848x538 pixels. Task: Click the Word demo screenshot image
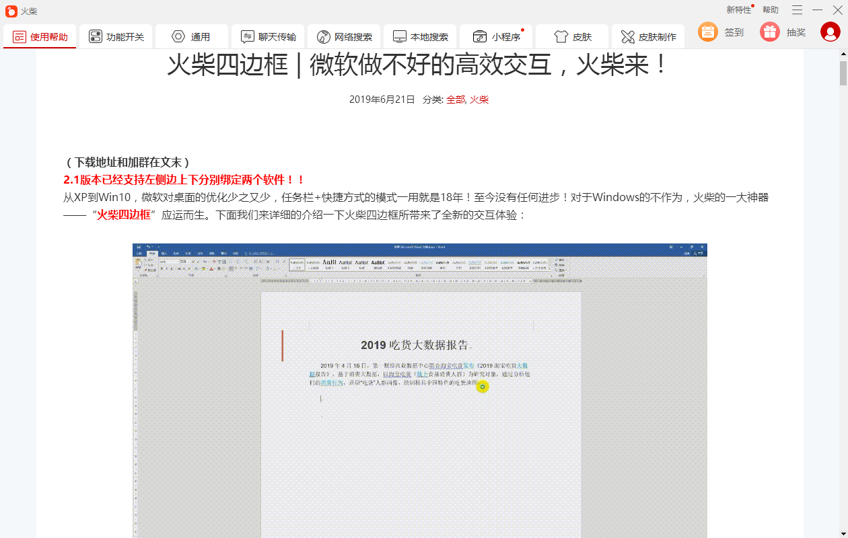(x=420, y=391)
